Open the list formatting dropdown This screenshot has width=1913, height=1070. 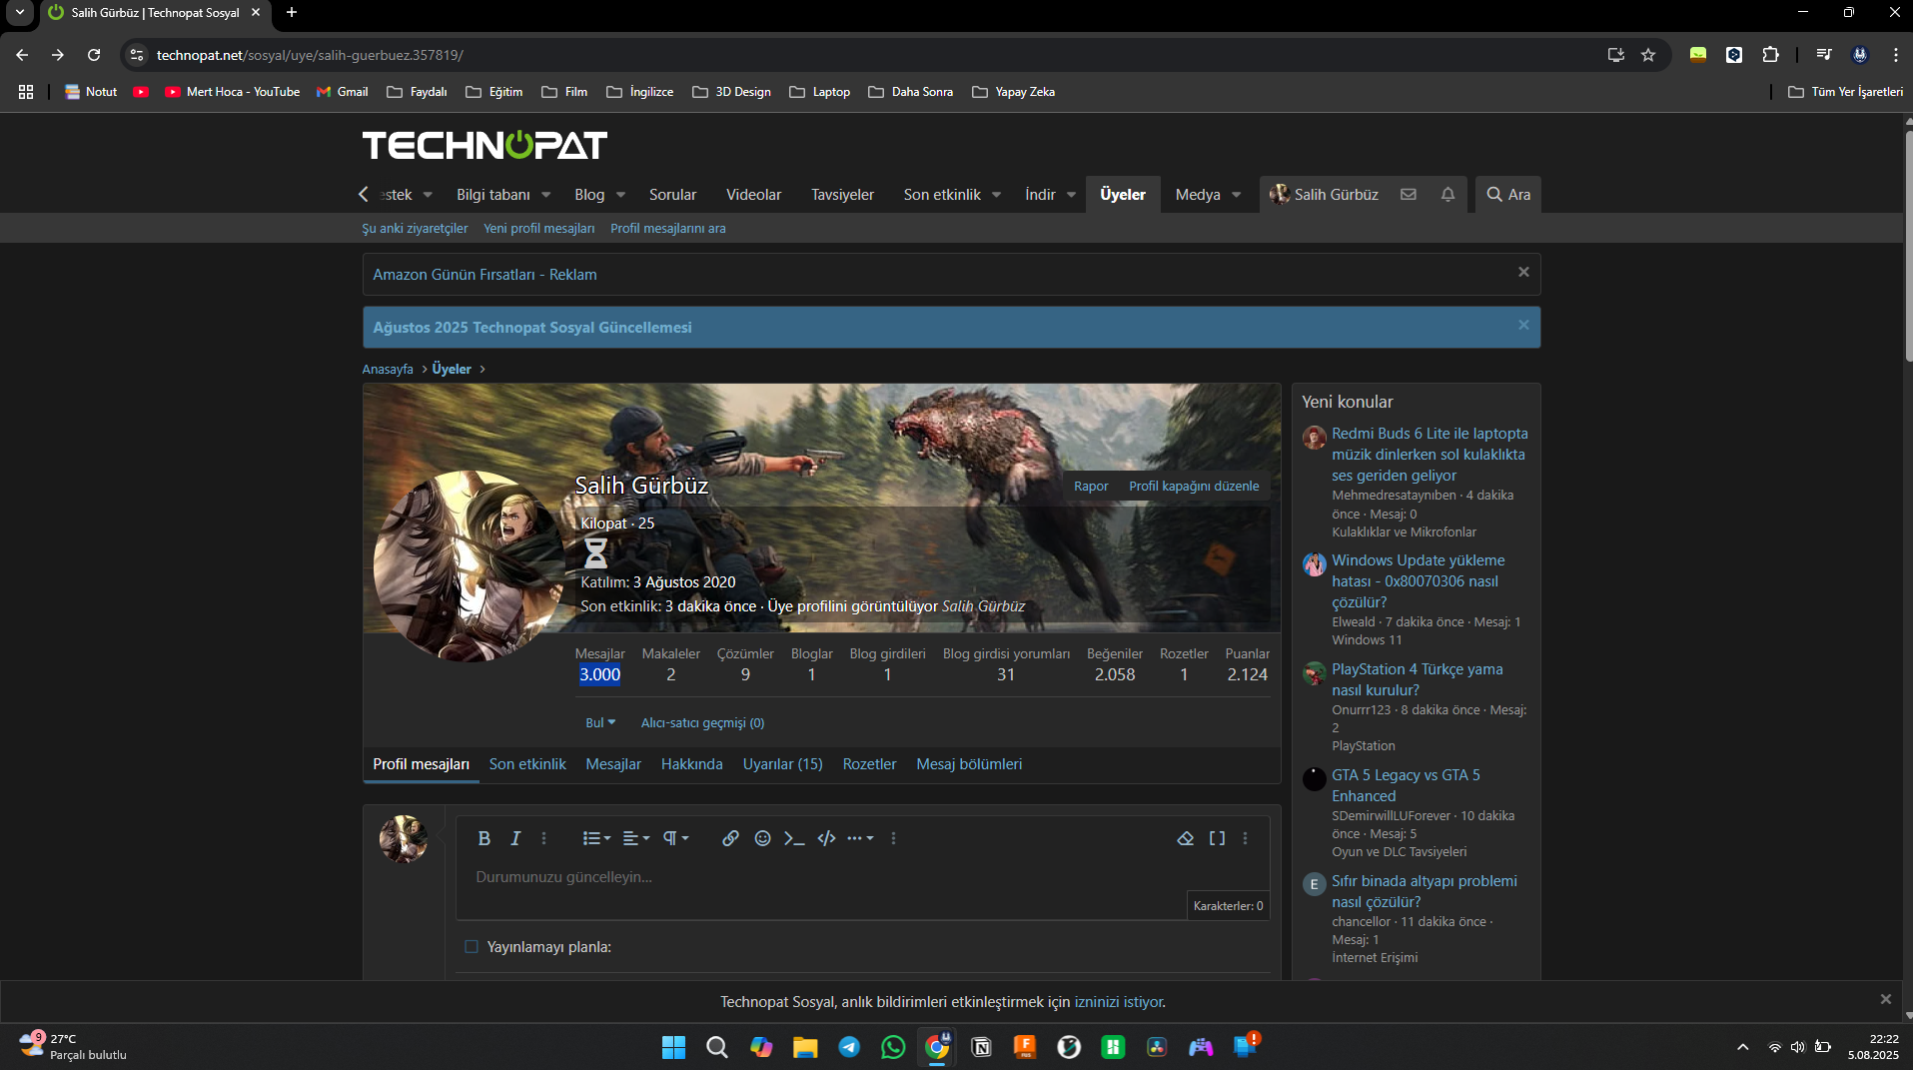tap(596, 838)
